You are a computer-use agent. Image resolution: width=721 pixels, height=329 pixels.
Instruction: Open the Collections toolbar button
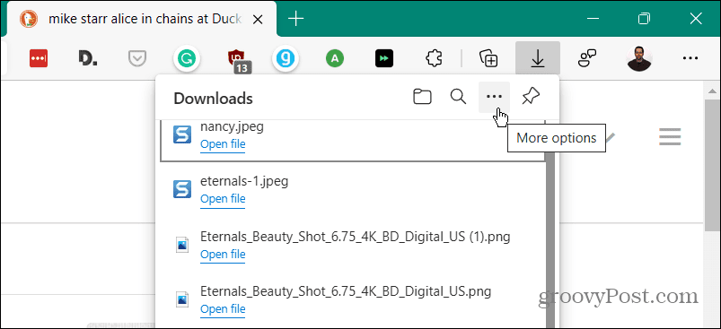click(x=488, y=58)
